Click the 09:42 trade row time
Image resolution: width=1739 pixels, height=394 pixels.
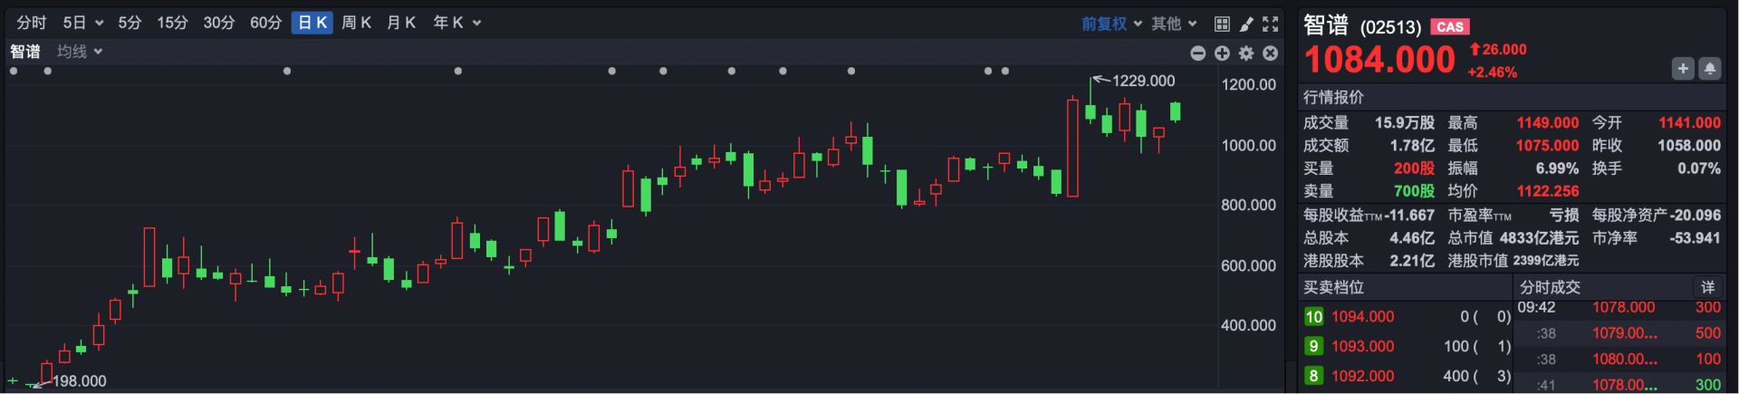point(1536,308)
